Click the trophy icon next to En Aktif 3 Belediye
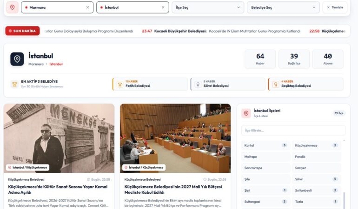Screen dimensions: 358x209 [14, 84]
